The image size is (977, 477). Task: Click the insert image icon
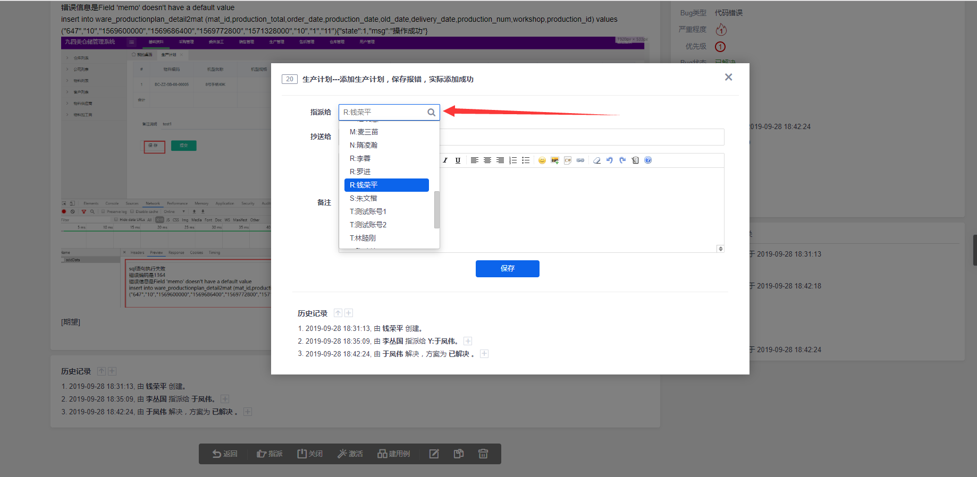point(555,160)
